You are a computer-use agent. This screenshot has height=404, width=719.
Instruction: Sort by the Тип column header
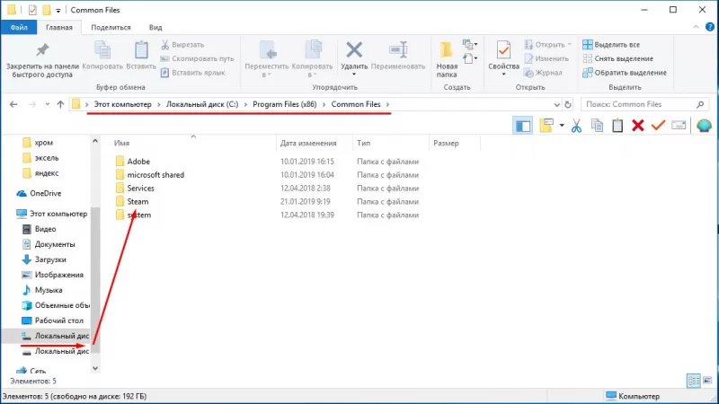click(x=364, y=143)
